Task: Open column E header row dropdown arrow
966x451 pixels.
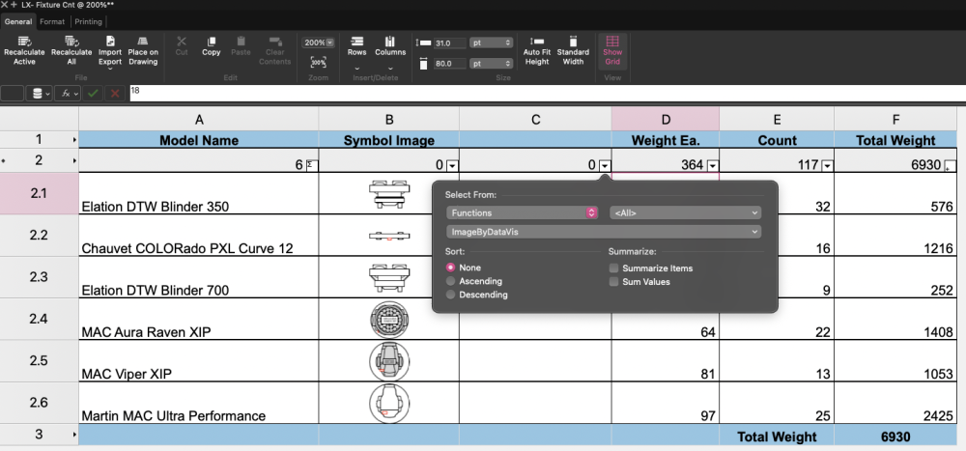Action: click(828, 165)
